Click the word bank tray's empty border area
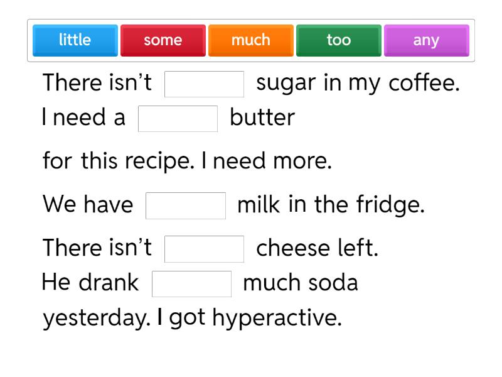 pos(251,60)
